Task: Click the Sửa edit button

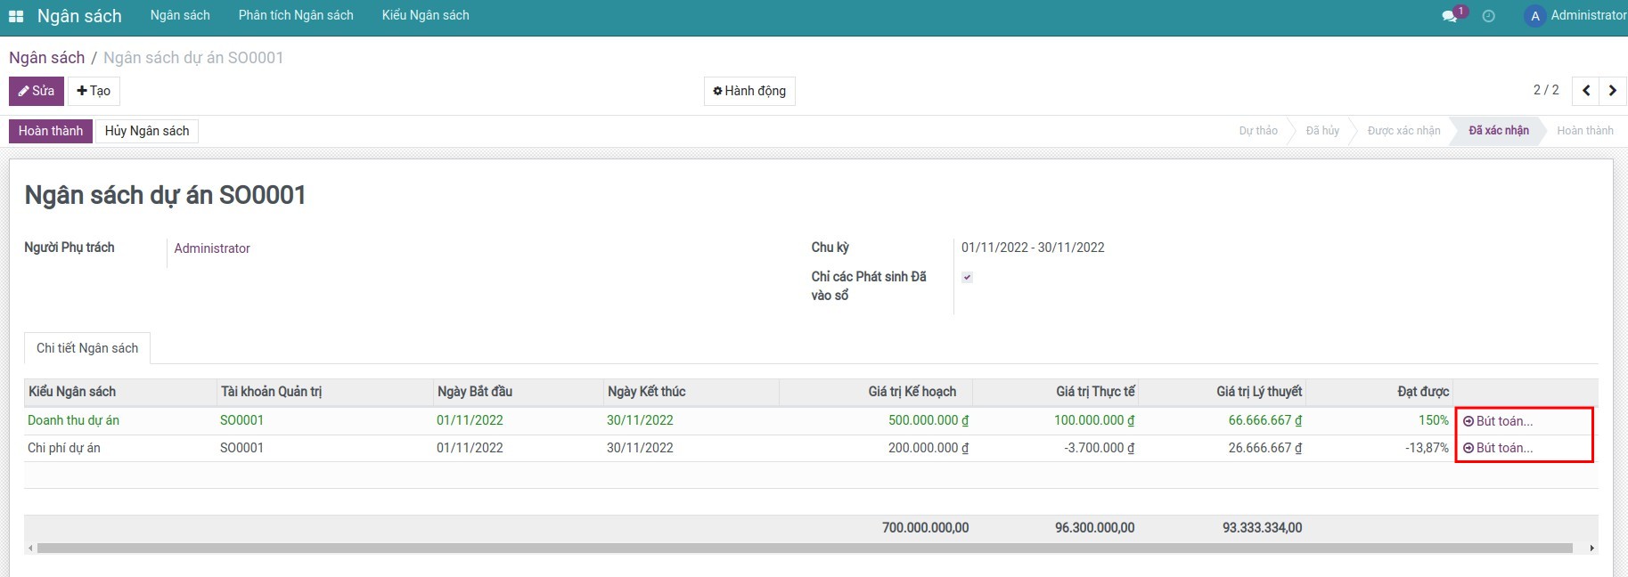Action: click(x=37, y=91)
